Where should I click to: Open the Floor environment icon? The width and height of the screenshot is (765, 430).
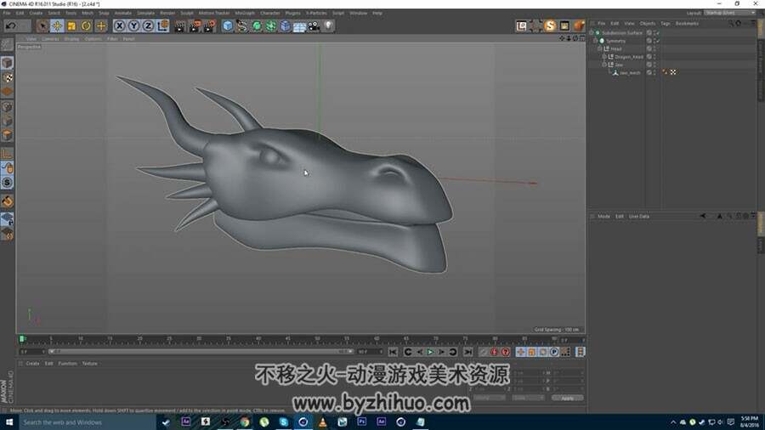pos(299,25)
